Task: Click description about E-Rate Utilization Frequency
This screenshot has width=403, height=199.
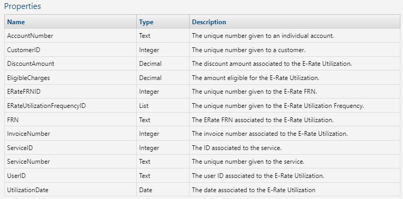Action: 278,106
